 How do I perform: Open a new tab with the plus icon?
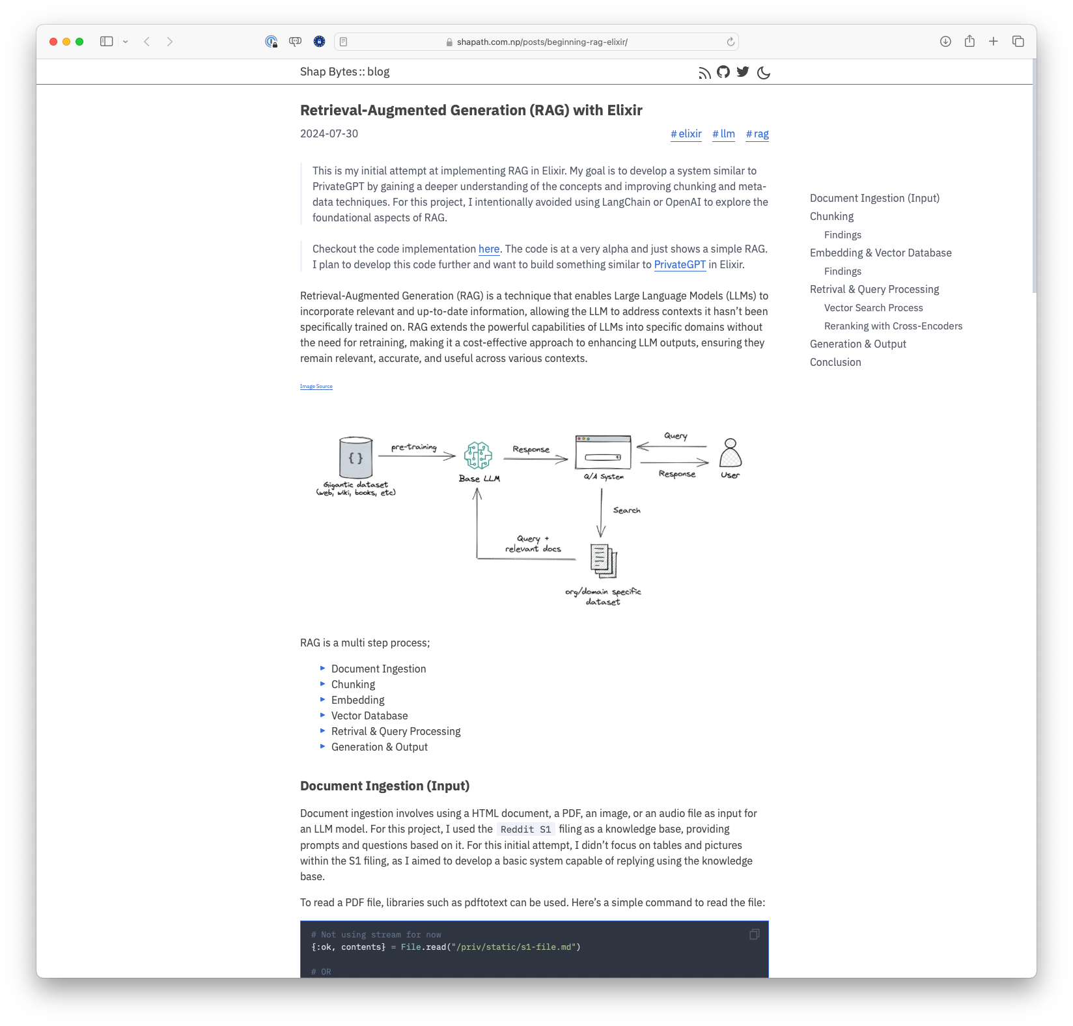click(x=993, y=41)
